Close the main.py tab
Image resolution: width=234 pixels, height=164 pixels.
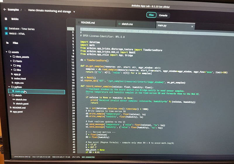(x=192, y=27)
